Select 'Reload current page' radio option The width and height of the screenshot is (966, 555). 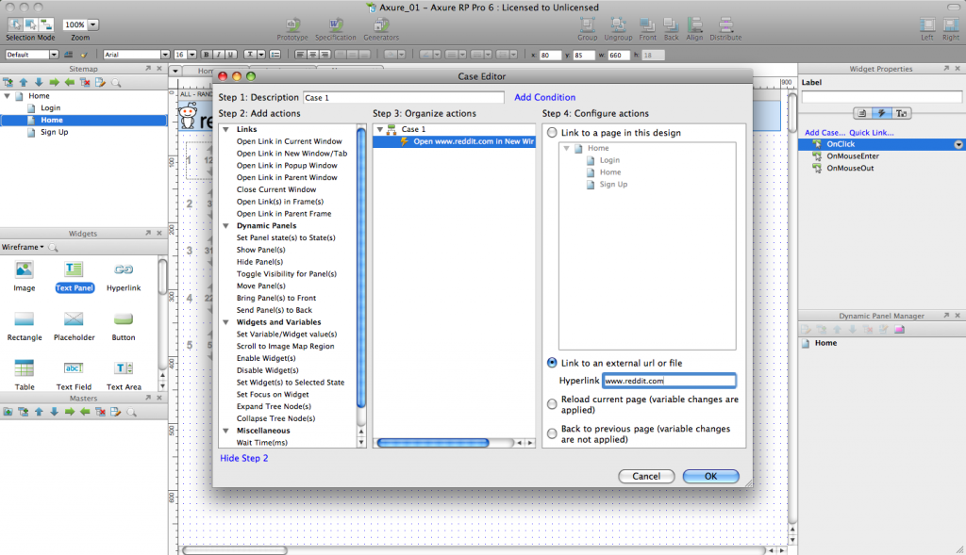(x=552, y=404)
